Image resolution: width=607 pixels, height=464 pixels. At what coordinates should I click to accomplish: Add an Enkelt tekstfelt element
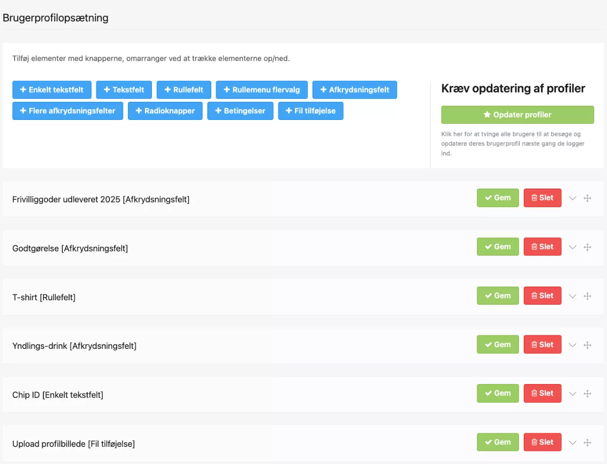click(52, 90)
